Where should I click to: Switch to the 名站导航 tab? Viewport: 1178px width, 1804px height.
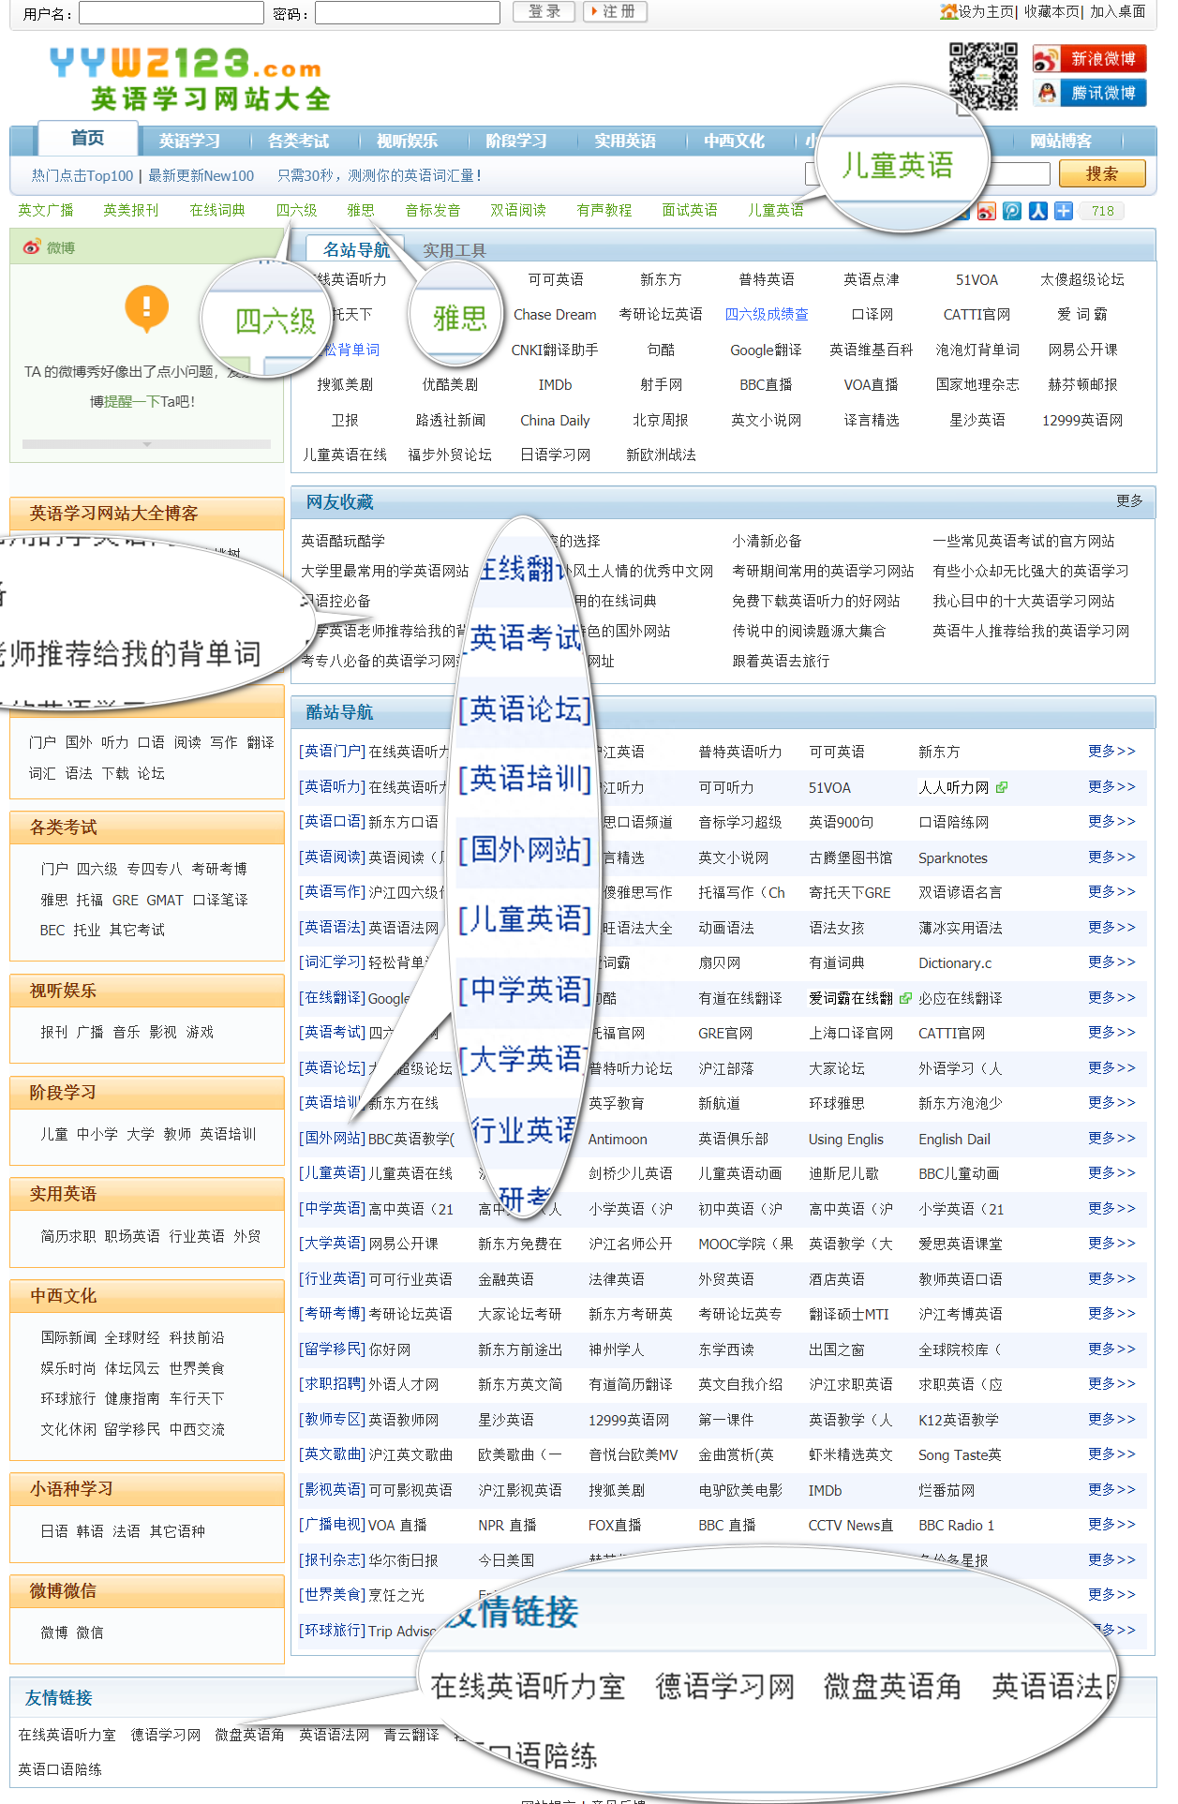point(356,249)
